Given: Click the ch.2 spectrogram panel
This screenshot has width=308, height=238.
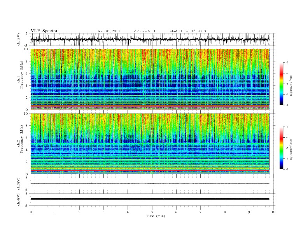Looking at the screenshot, I should coord(150,144).
